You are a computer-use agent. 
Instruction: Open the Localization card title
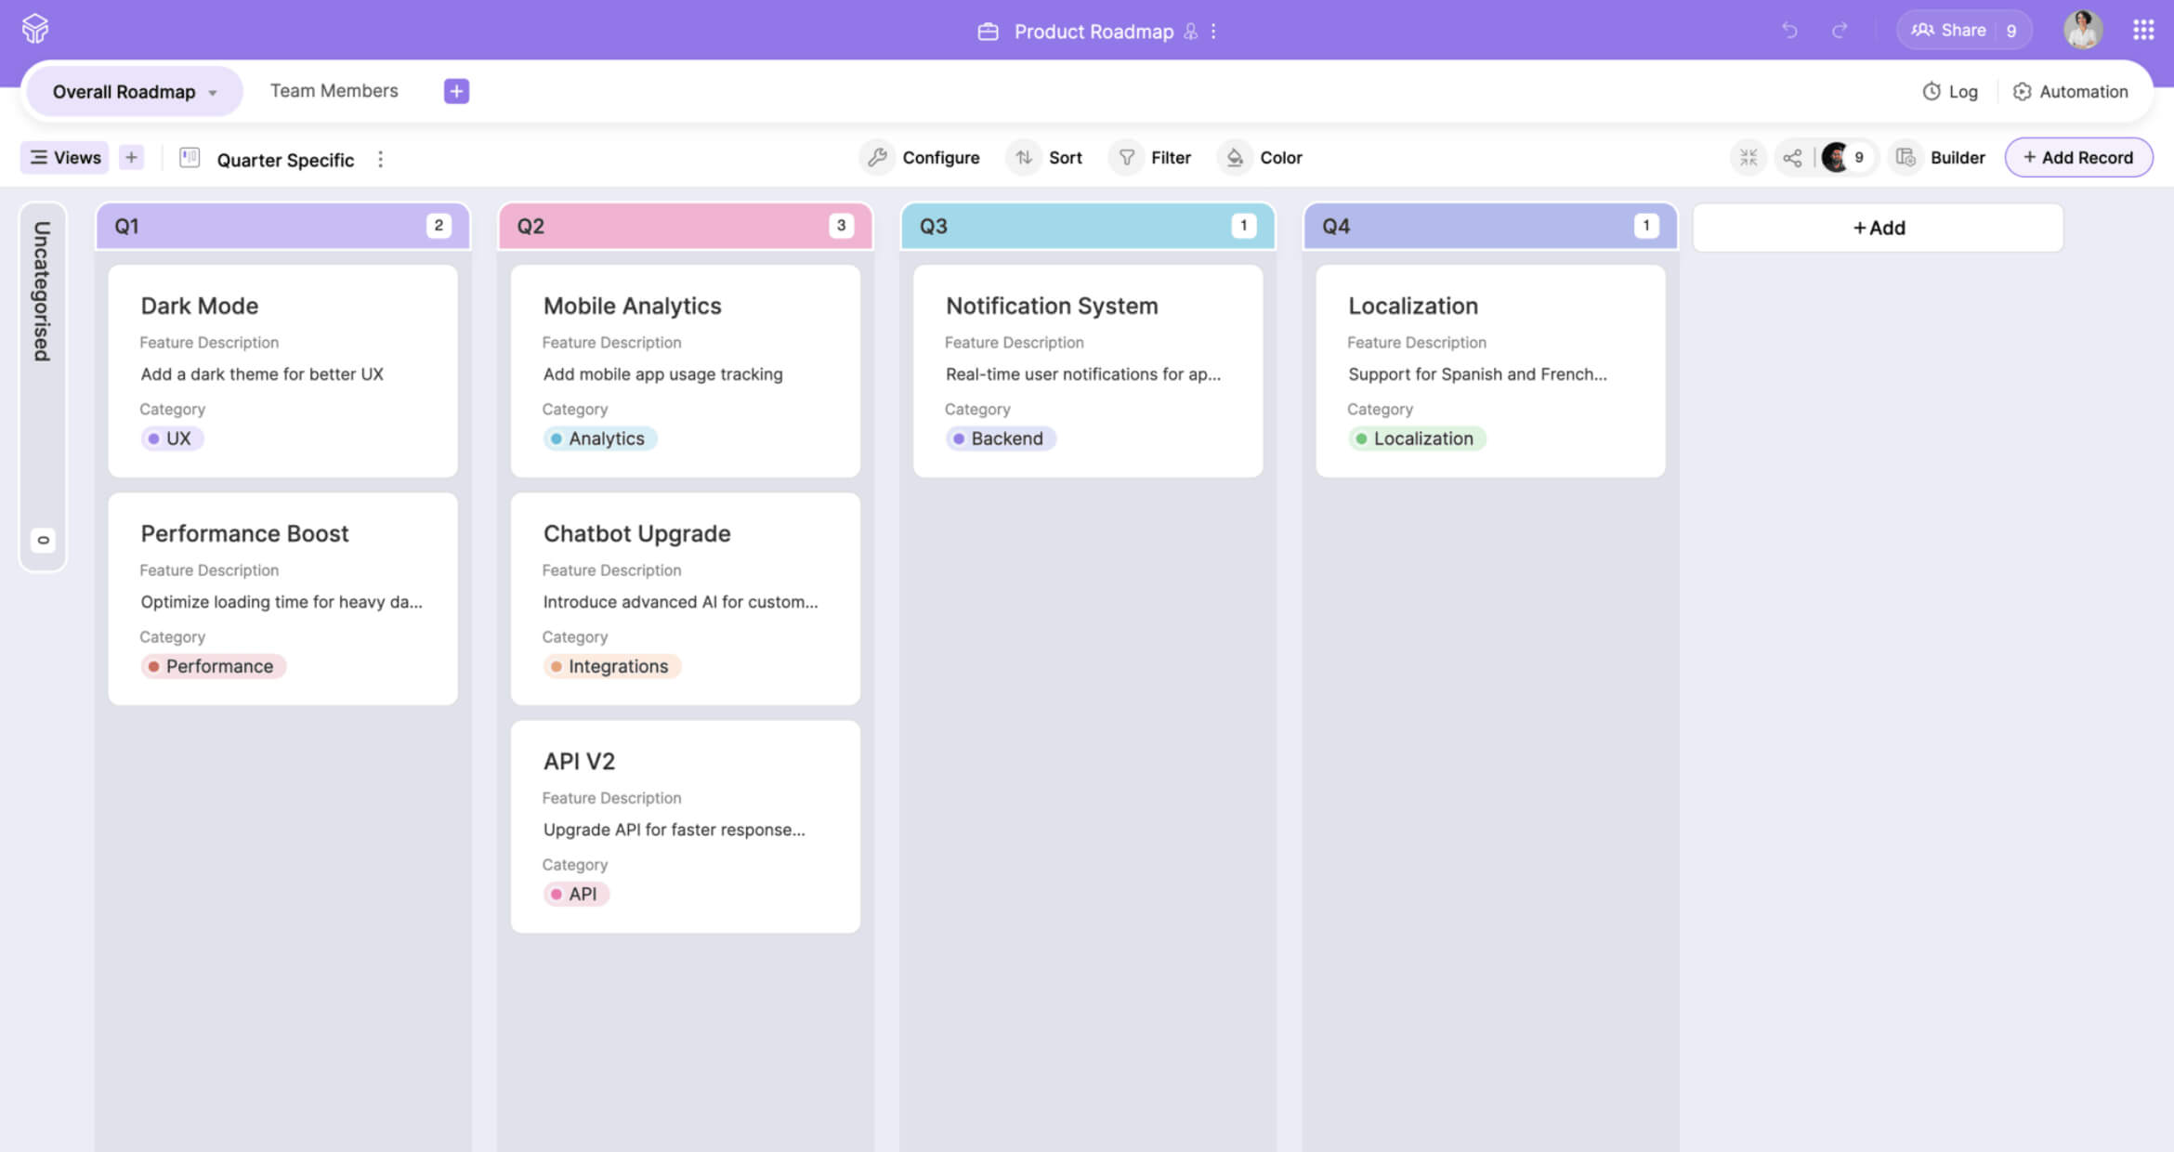click(1412, 306)
